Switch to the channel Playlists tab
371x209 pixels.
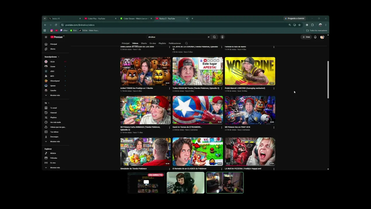pos(162,43)
